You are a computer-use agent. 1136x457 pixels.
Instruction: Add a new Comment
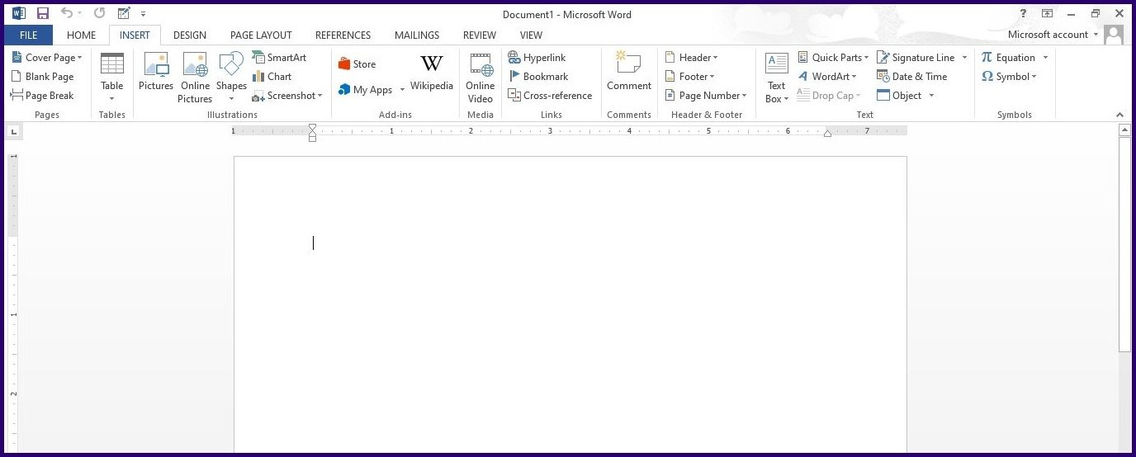[629, 72]
